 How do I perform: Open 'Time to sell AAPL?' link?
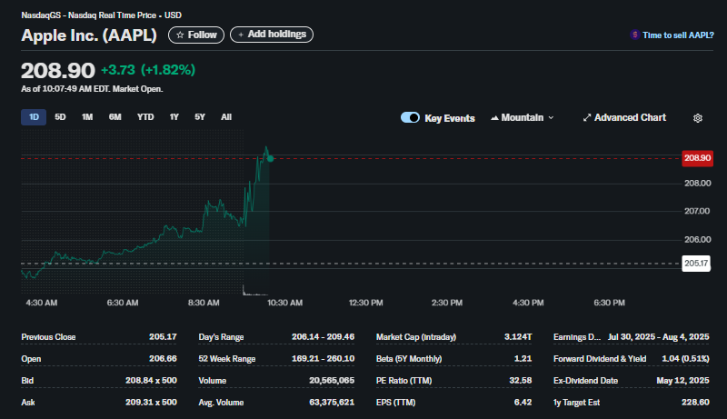pyautogui.click(x=678, y=35)
